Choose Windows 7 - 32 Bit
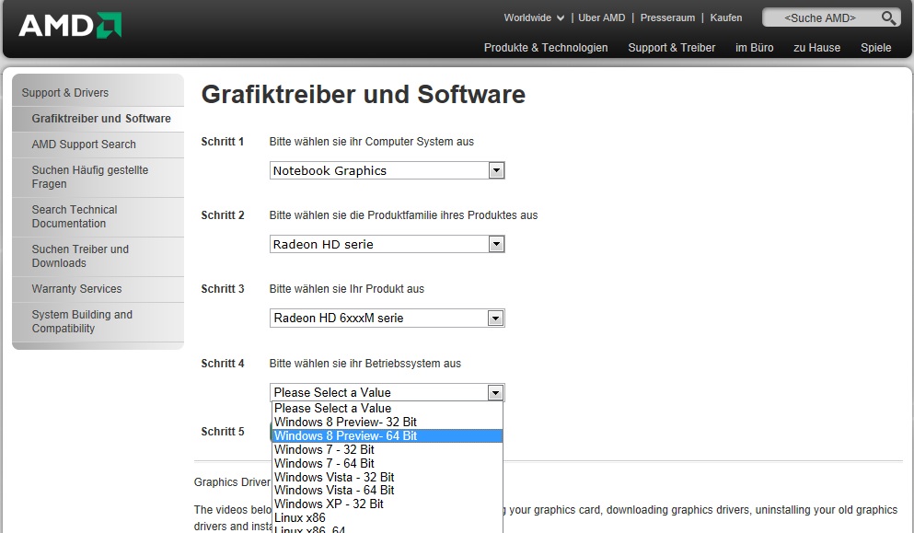Viewport: 914px width, 533px height. 388,449
